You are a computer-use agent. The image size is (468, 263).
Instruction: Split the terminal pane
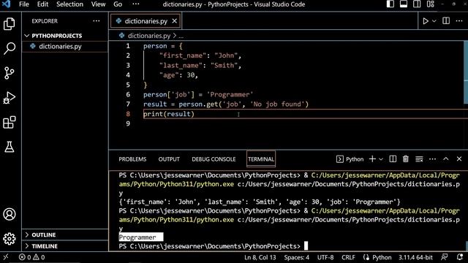393,159
